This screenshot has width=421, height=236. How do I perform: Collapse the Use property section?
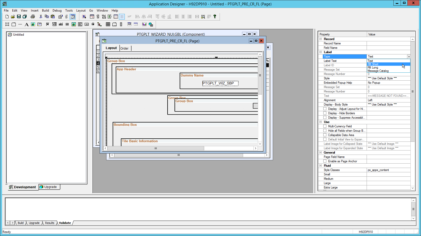[321, 122]
